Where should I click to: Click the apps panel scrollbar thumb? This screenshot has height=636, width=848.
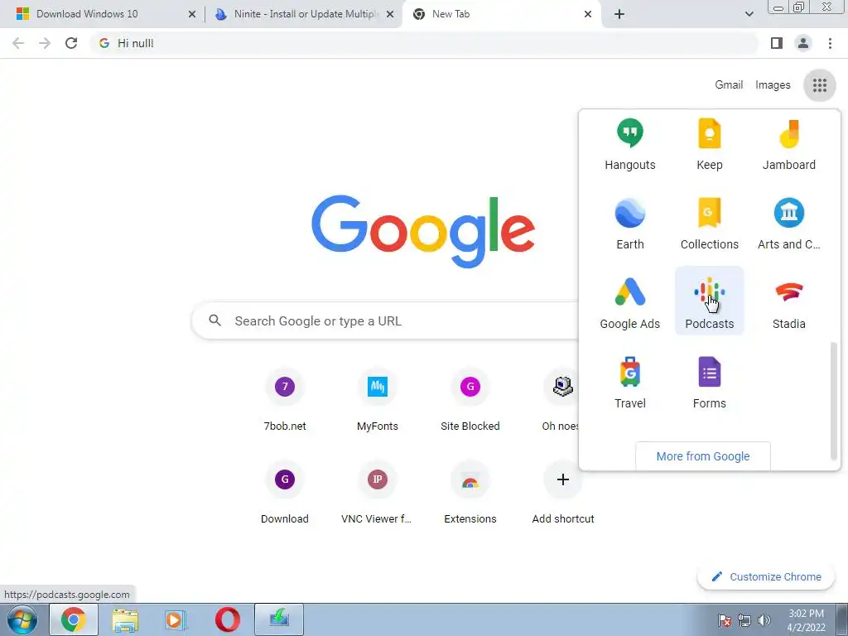click(x=833, y=400)
